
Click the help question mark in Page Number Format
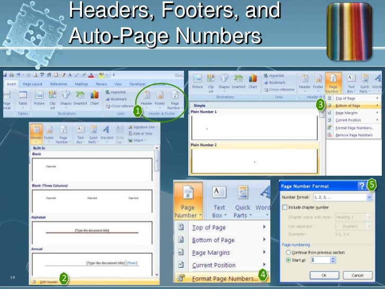pos(362,186)
